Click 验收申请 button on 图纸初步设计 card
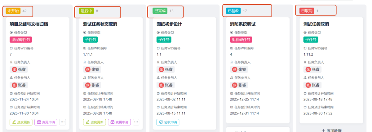This screenshot has width=372, height=132. 168,122
